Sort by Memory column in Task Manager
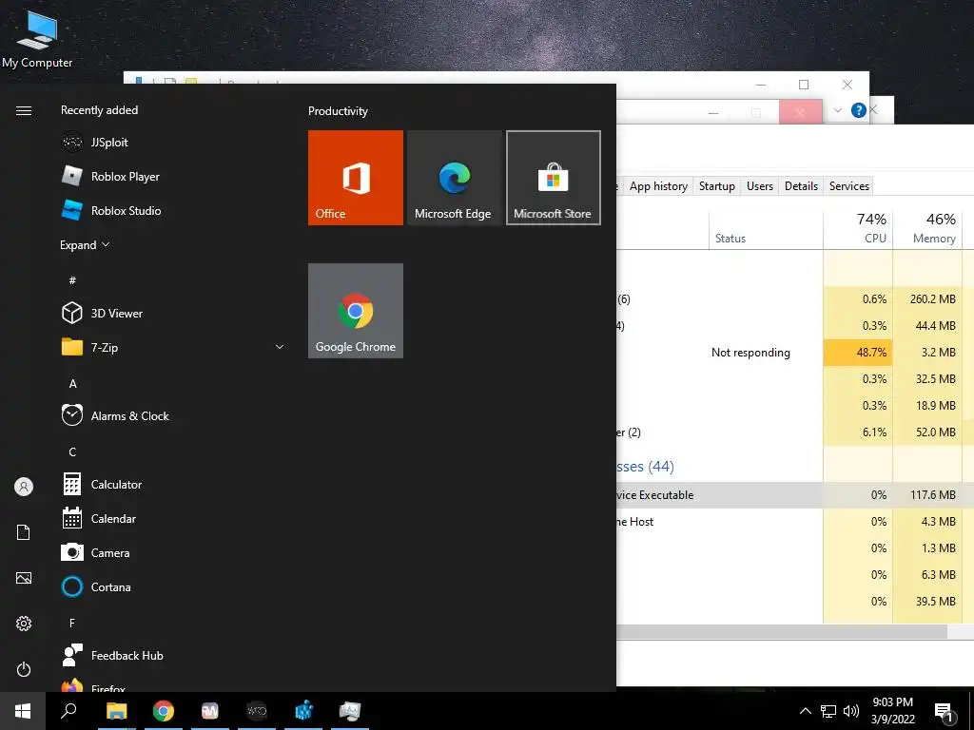Image resolution: width=974 pixels, height=730 pixels. pos(927,229)
